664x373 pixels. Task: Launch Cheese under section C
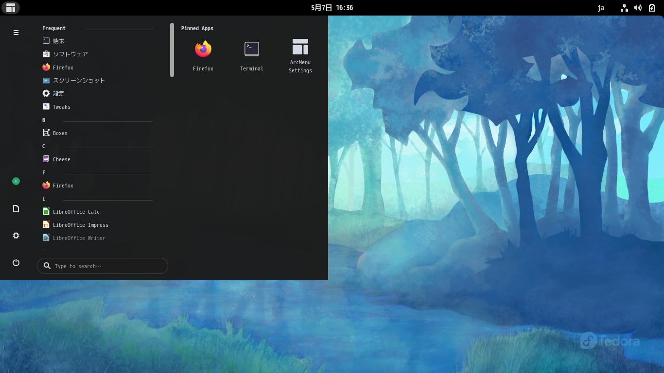(x=98, y=159)
